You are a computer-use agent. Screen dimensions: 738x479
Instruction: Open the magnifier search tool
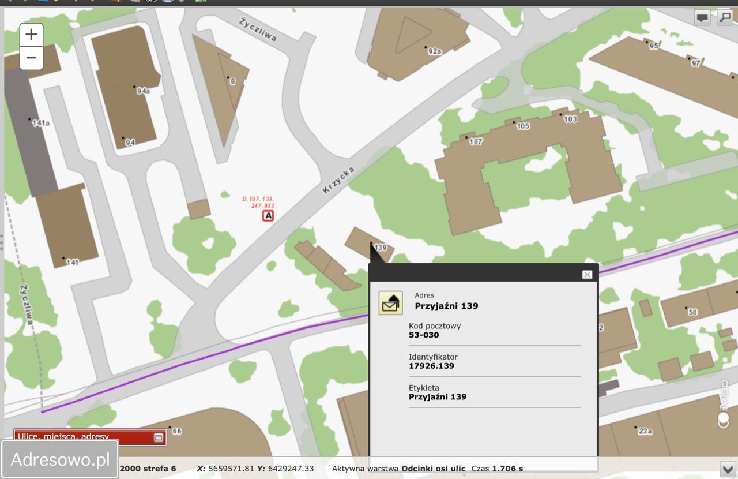[x=724, y=18]
